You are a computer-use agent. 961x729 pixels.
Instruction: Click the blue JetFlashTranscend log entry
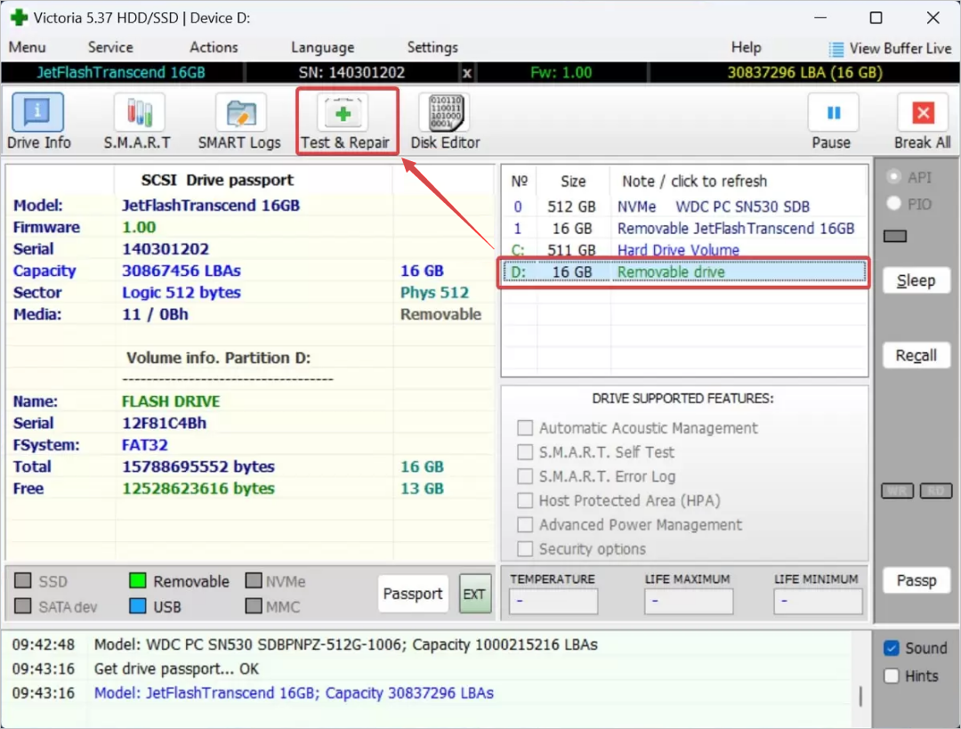294,693
